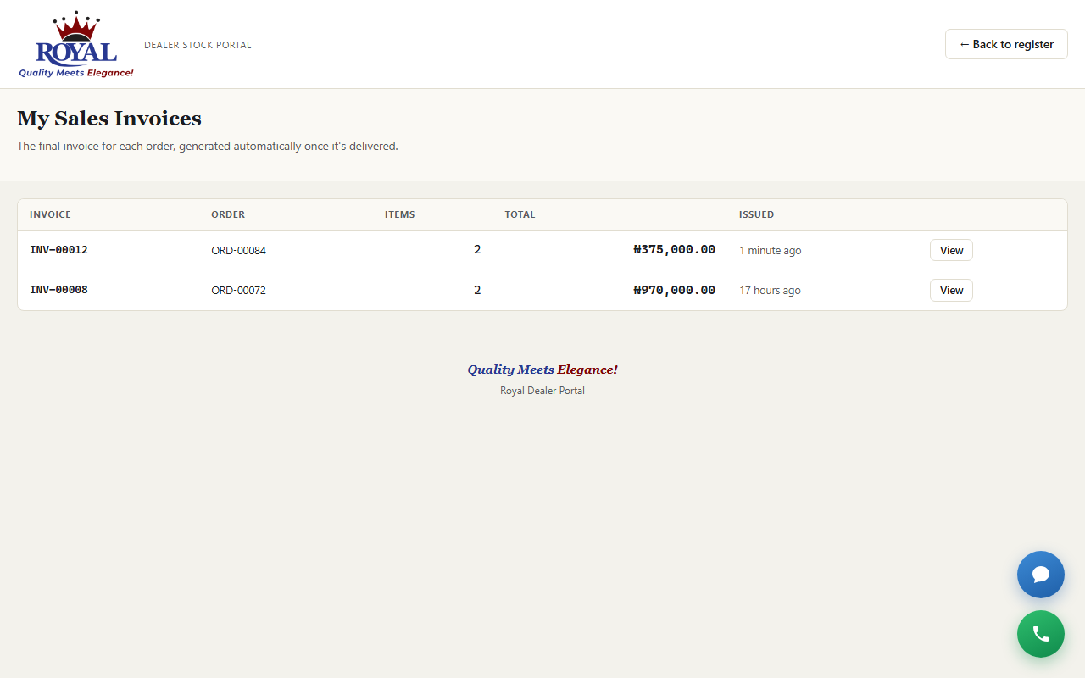Click the footer Quality Meets Elegance slogan
1085x678 pixels.
click(x=542, y=370)
